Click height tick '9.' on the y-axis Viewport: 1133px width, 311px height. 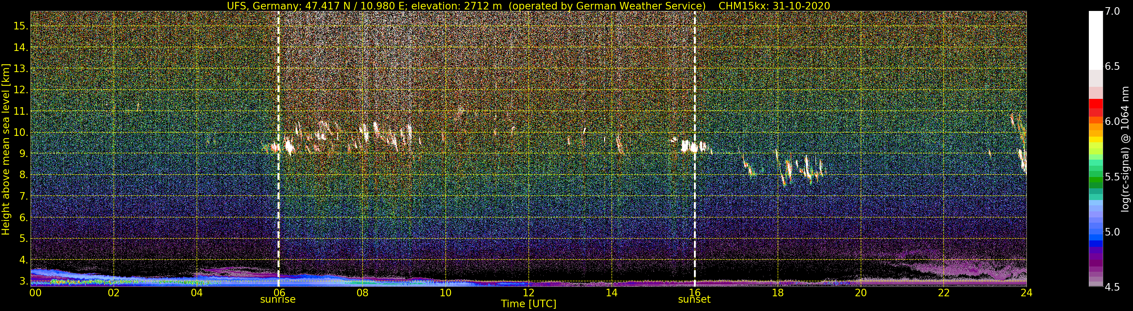coord(23,154)
